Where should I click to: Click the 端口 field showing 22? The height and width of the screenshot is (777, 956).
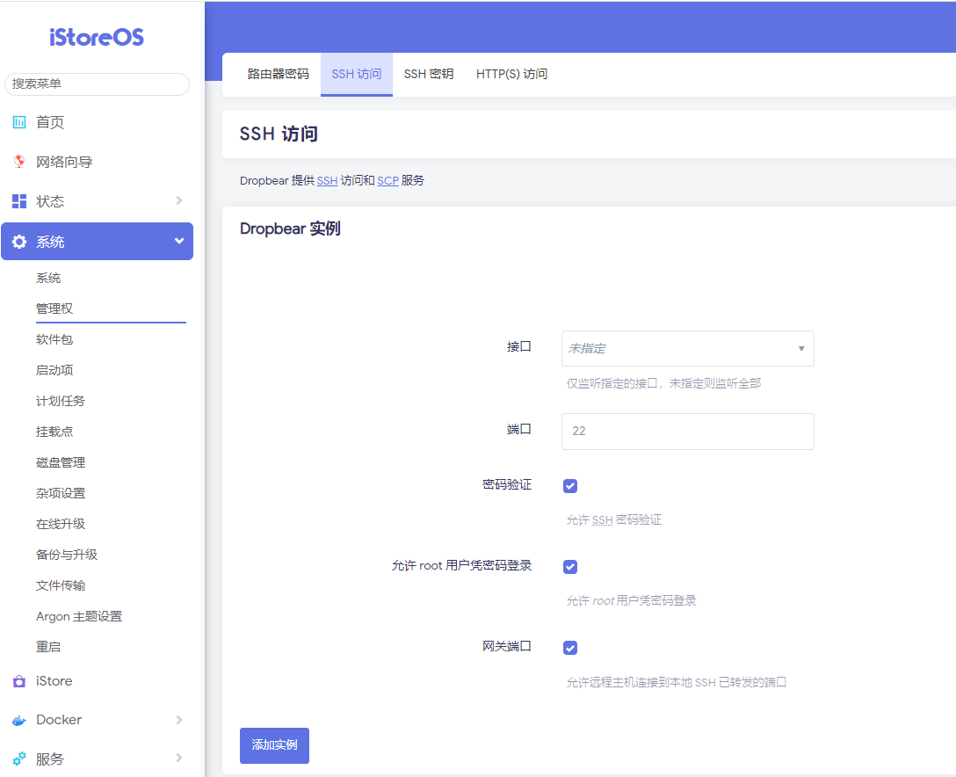click(687, 431)
